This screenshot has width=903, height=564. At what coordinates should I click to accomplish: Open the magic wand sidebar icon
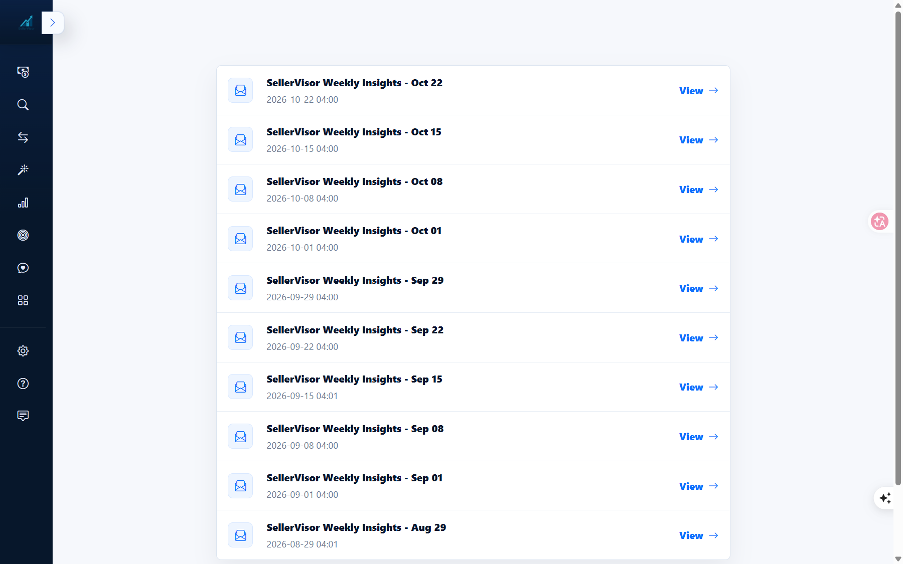[x=23, y=170]
